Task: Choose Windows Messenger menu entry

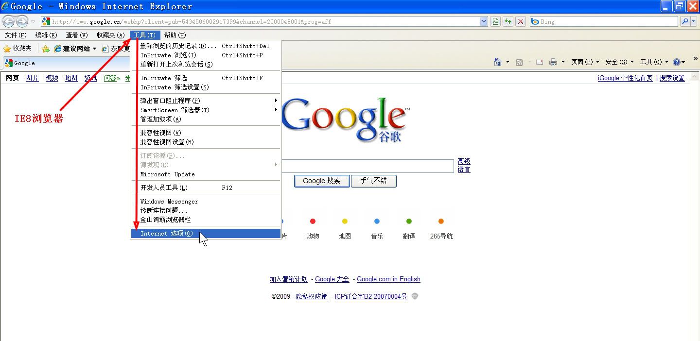Action: point(206,201)
